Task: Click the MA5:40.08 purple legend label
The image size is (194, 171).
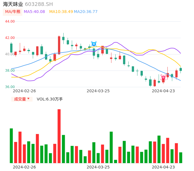Action: [34, 12]
